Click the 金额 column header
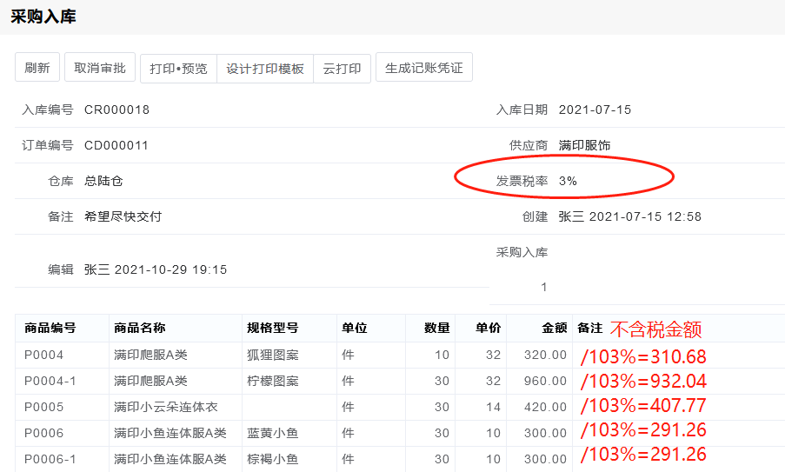Viewport: 785px width, 472px height. pyautogui.click(x=554, y=328)
